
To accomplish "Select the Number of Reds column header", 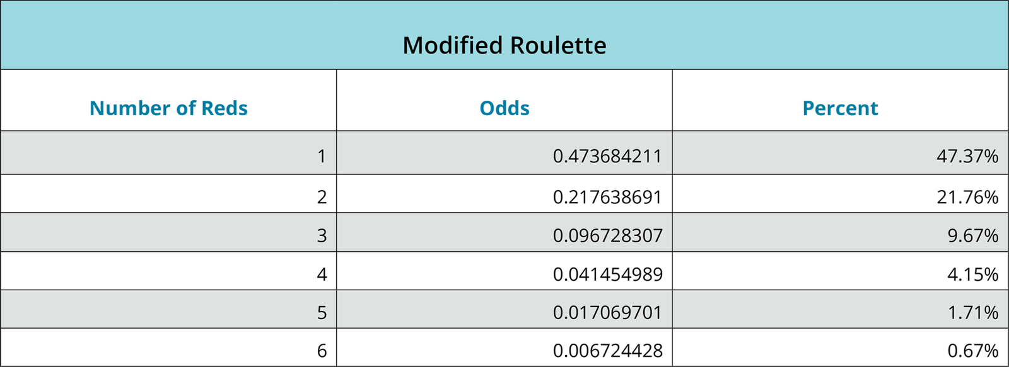I will click(168, 108).
